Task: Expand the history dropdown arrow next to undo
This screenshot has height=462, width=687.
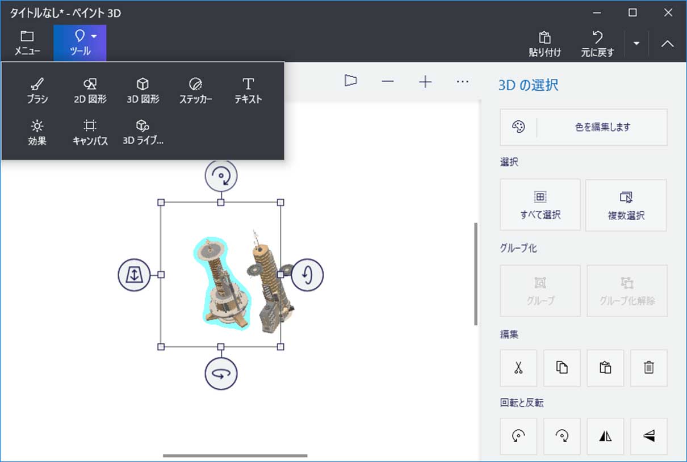Action: [x=636, y=44]
